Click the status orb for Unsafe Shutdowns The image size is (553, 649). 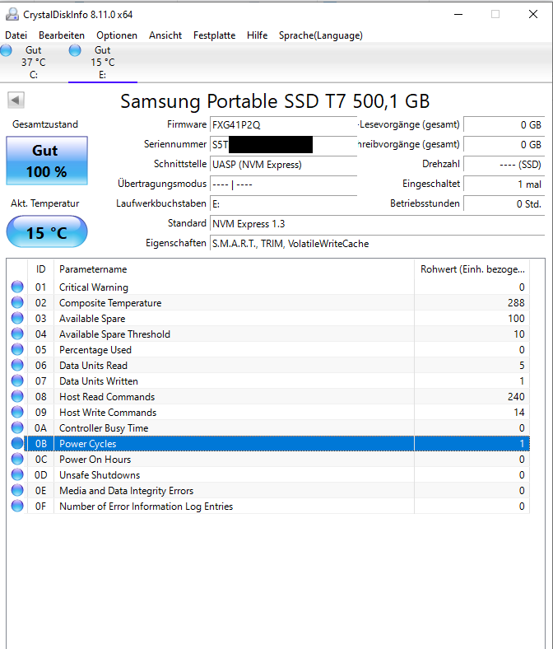coord(17,474)
